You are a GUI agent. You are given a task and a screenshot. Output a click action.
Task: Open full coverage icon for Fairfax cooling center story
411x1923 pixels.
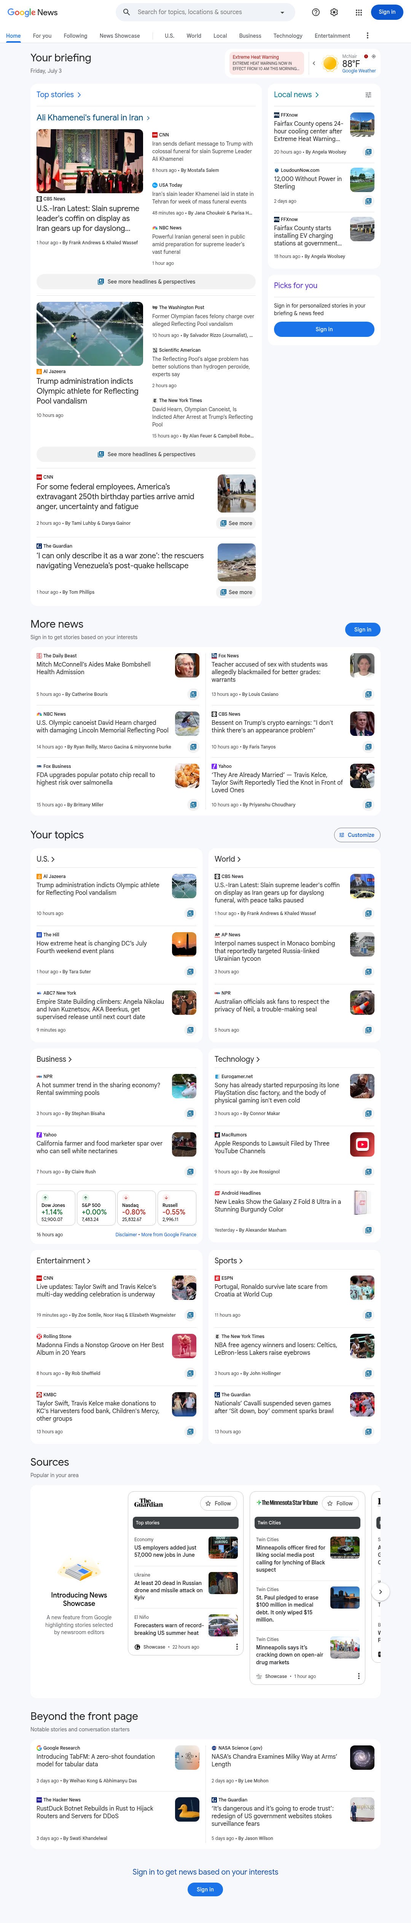pos(368,152)
